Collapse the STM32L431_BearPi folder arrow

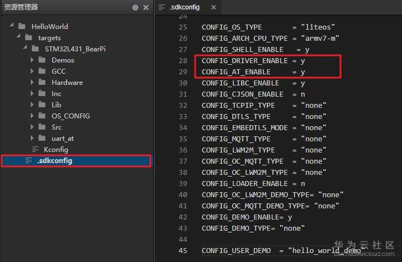pyautogui.click(x=25, y=47)
